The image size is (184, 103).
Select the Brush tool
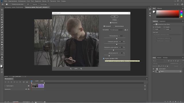click(2, 30)
